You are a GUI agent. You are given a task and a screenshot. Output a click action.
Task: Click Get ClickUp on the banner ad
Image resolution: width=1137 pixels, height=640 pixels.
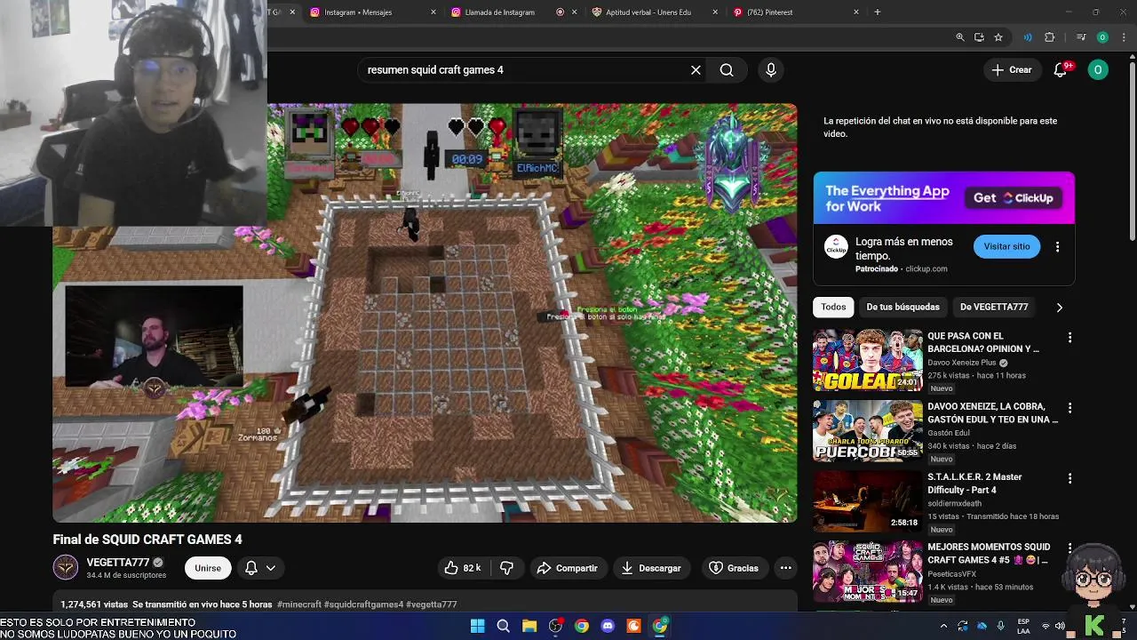1014,198
